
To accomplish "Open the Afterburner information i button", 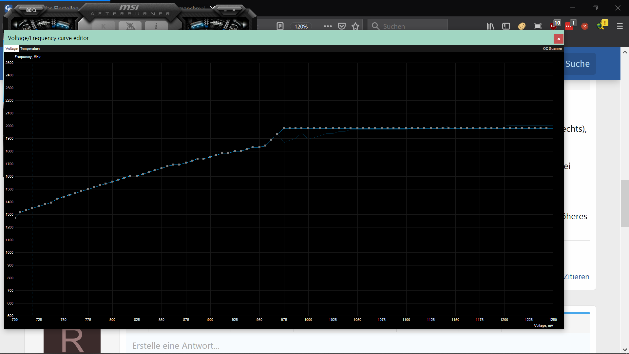I will [156, 26].
